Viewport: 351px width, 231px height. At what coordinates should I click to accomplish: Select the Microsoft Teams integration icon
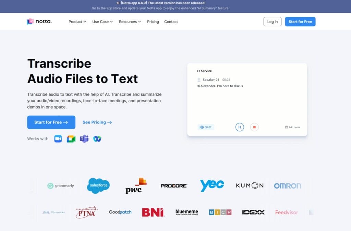(x=84, y=139)
